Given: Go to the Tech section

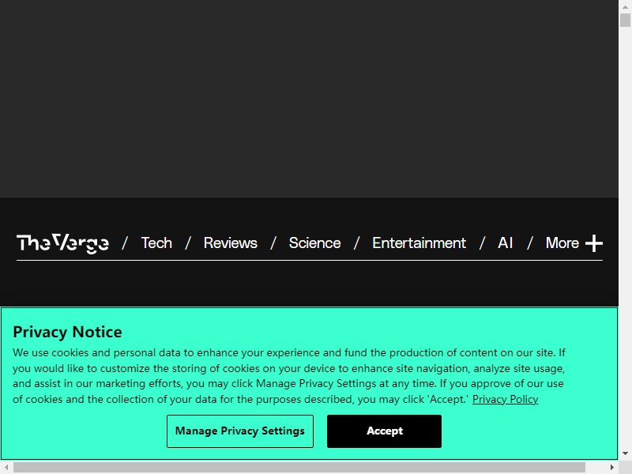Looking at the screenshot, I should [156, 243].
